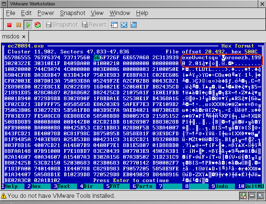This screenshot has height=204, width=266.
Task: Click hex word 2C313939
Action: click(x=166, y=57)
